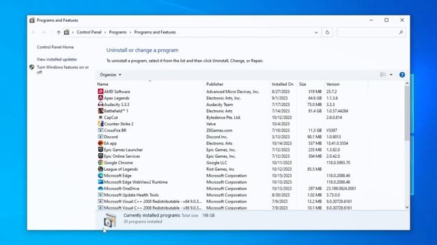Click the Apex Legends program icon
Screen dimensions: 437x245
tap(100, 98)
